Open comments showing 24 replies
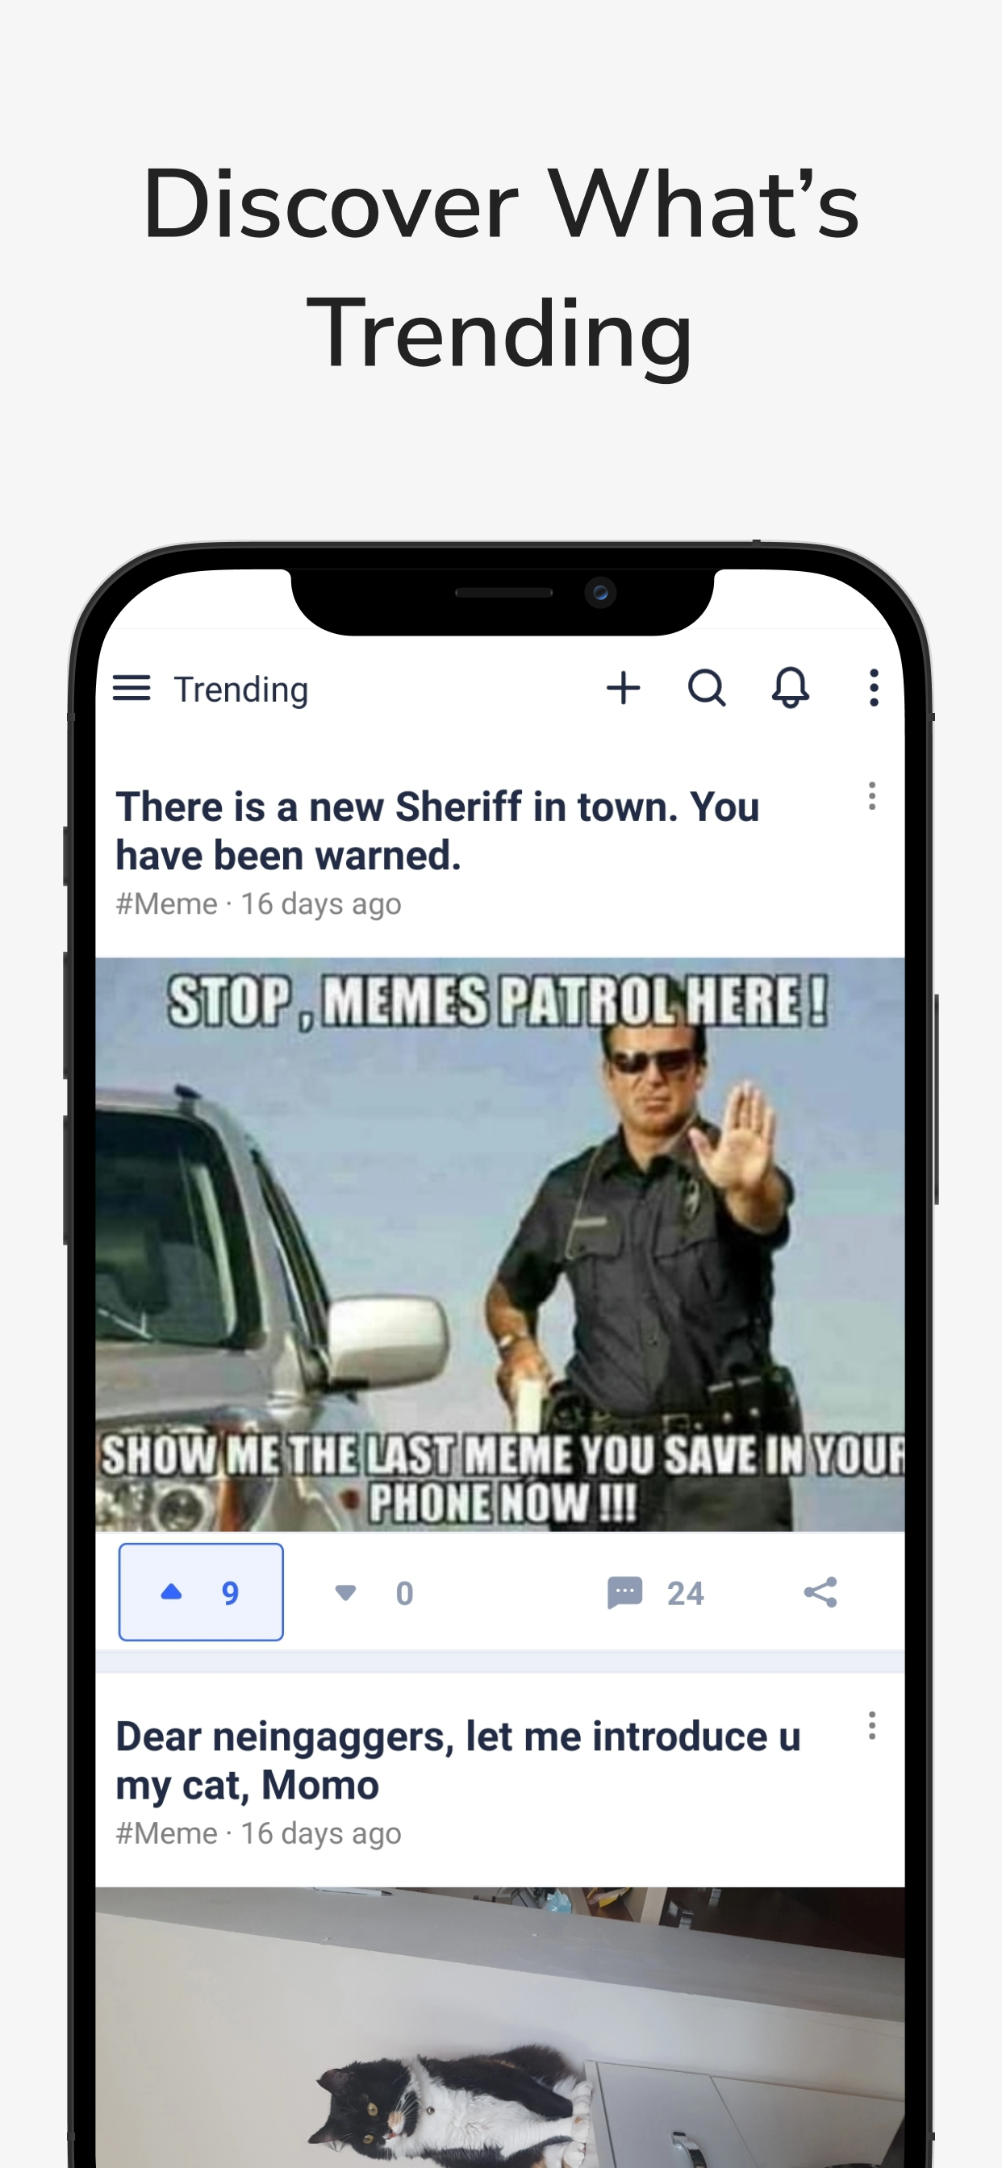Viewport: 1002px width, 2168px height. (655, 1592)
